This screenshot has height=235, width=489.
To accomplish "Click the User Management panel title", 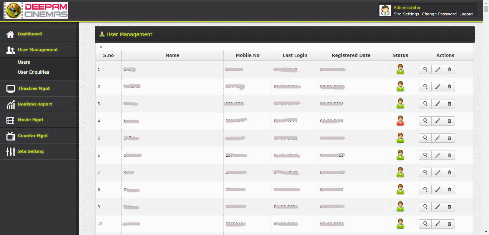I will click(129, 34).
